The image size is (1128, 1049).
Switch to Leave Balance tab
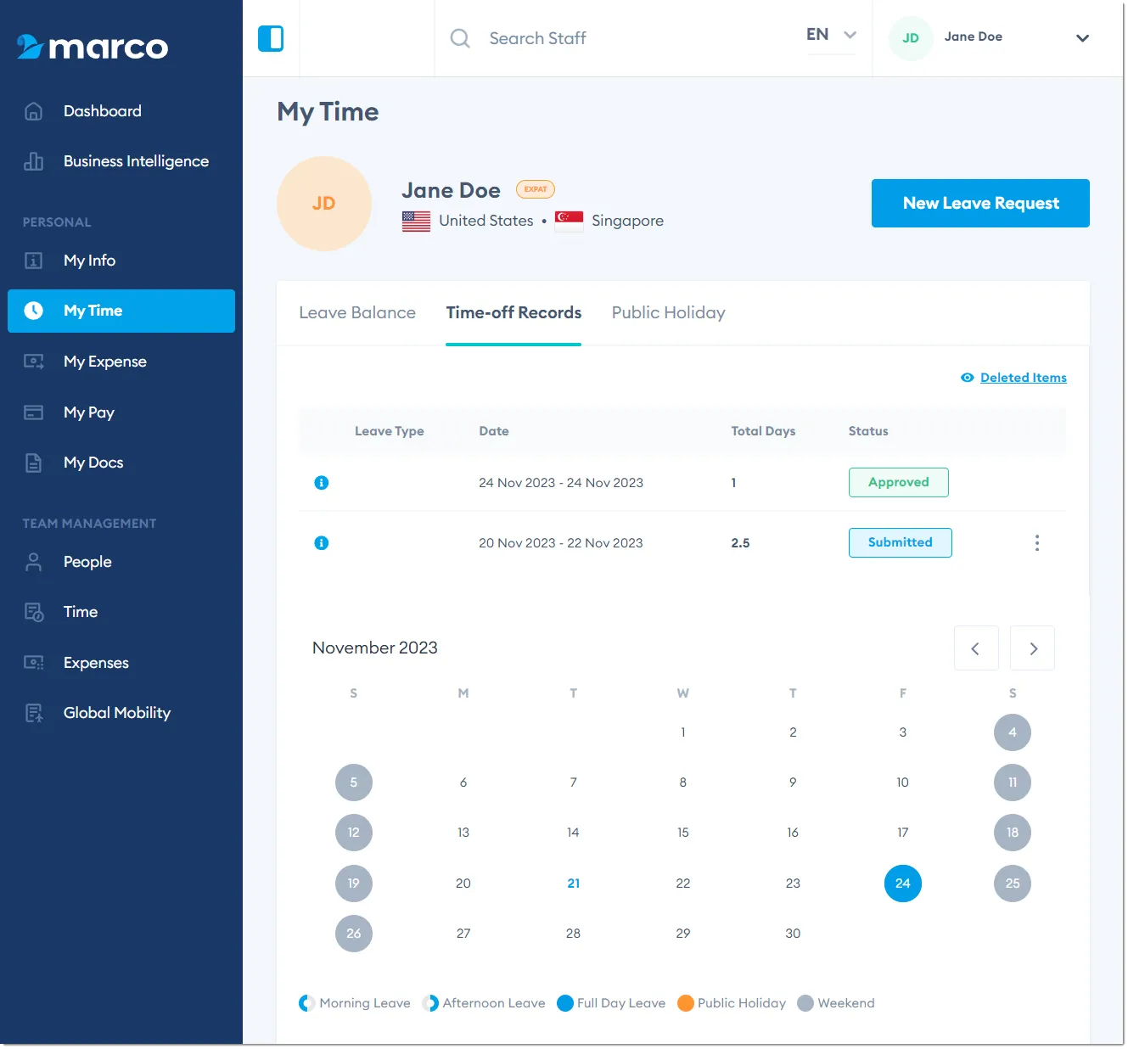click(x=357, y=313)
